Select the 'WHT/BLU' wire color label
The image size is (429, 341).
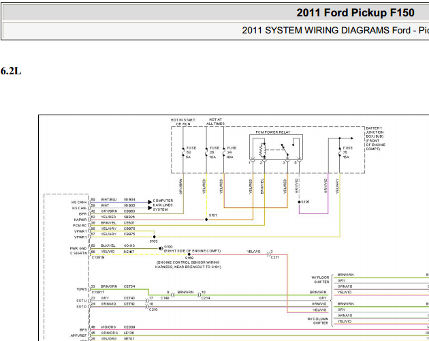click(x=109, y=200)
